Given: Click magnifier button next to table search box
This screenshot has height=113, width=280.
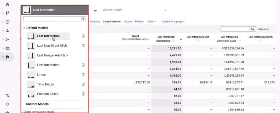Looking at the screenshot, I should tap(253, 29).
